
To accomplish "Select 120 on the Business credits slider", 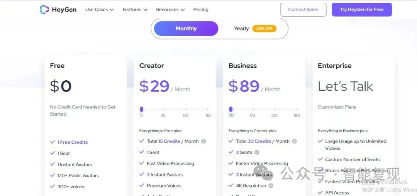I will 275,109.
